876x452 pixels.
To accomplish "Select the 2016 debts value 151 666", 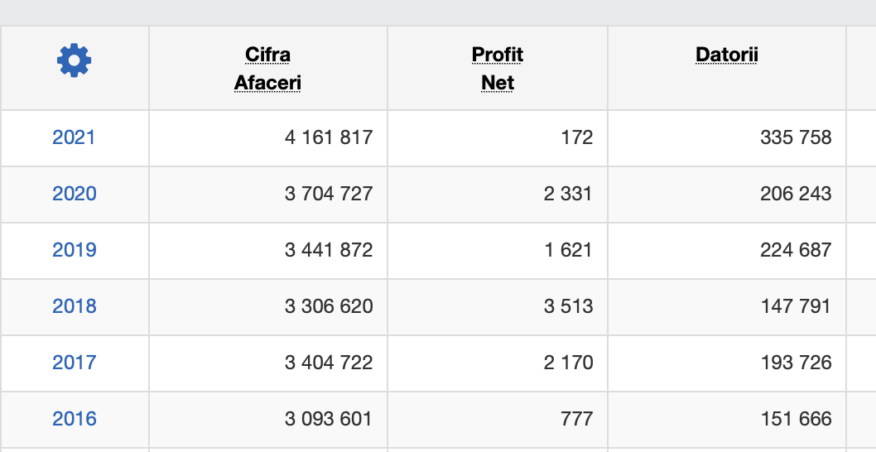I will click(x=796, y=419).
